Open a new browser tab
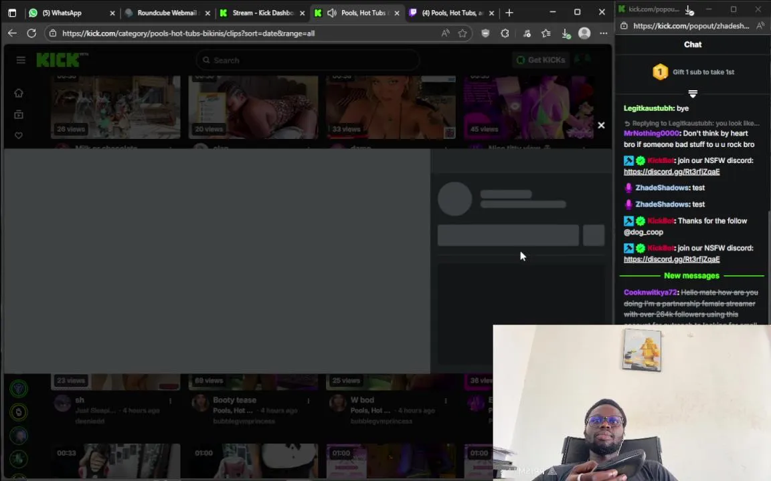 [x=509, y=13]
